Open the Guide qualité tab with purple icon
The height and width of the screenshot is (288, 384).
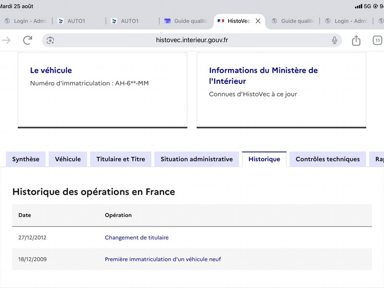(186, 21)
